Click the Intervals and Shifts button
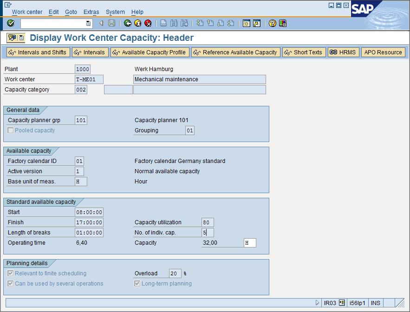This screenshot has width=410, height=312. (38, 52)
